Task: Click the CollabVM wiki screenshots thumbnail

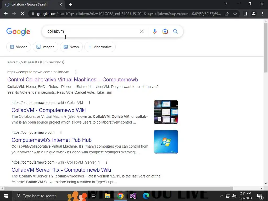Action: 166,112
